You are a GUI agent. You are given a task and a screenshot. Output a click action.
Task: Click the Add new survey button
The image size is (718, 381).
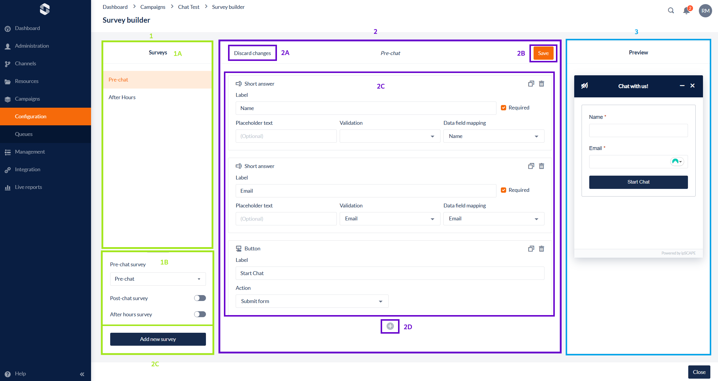click(158, 339)
